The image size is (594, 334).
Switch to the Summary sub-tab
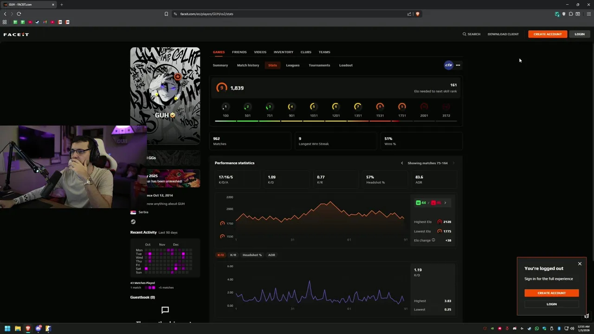pos(220,65)
